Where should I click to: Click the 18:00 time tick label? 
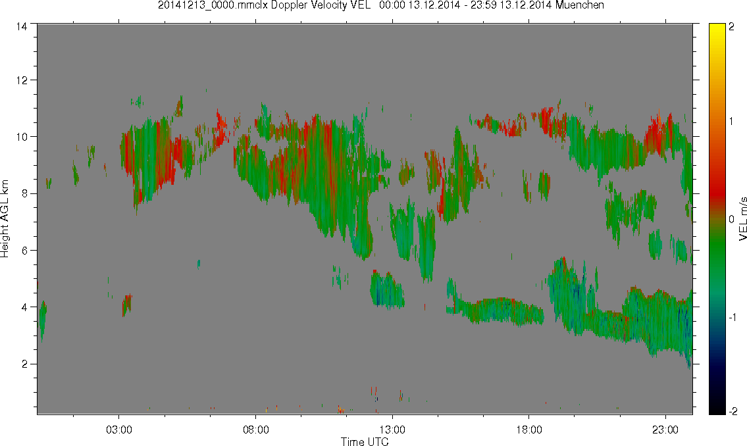click(529, 430)
